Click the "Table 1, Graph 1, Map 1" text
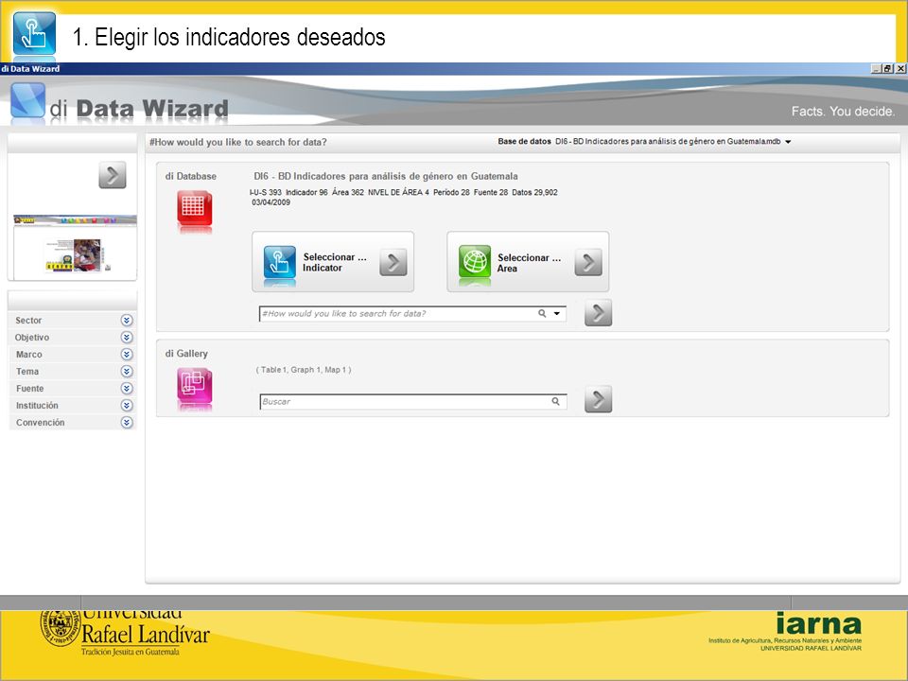 point(304,370)
